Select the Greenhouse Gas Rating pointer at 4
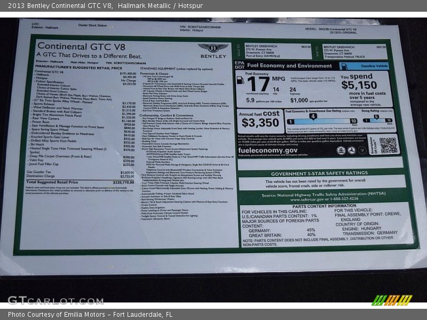This screenshot has width=427, height=320. pyautogui.click(x=313, y=116)
